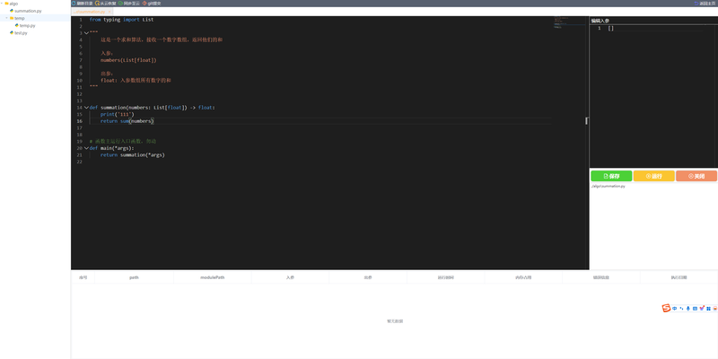Select the temp folder row
Image resolution: width=718 pixels, height=359 pixels.
pyautogui.click(x=35, y=18)
